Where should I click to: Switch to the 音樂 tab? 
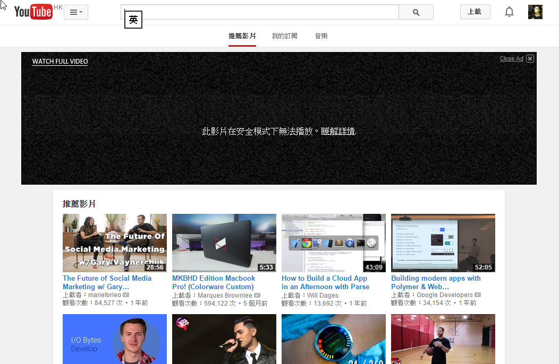tap(321, 36)
